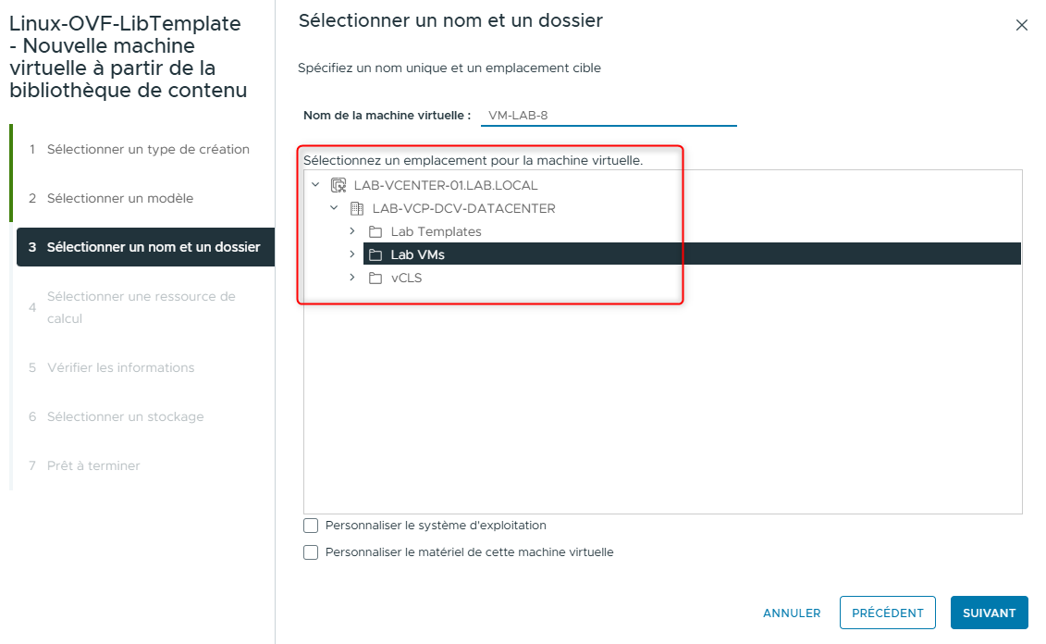This screenshot has height=644, width=1046.
Task: Click the PRÉCÉDENT button
Action: (x=887, y=613)
